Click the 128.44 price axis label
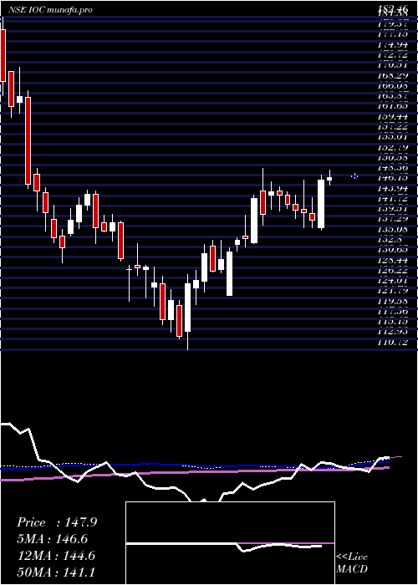 [x=392, y=261]
